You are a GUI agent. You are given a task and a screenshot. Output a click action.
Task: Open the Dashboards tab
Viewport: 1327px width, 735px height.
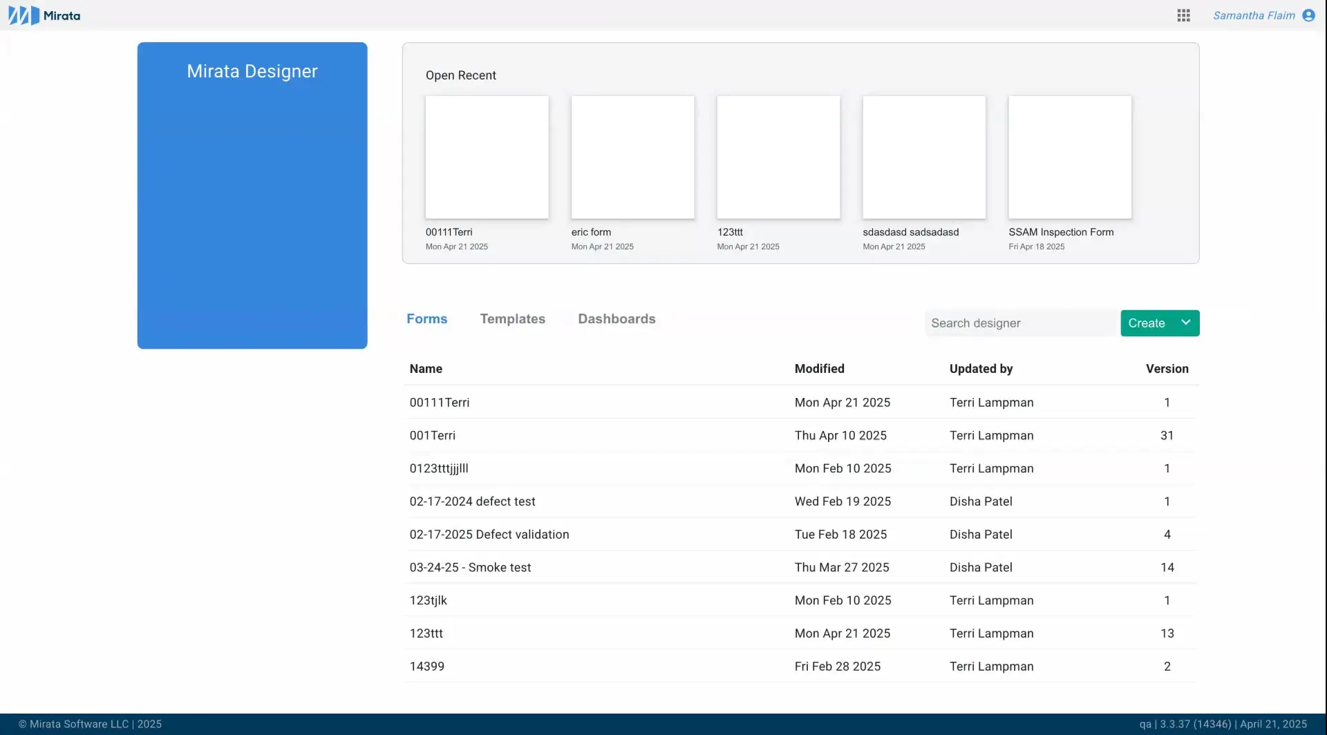tap(617, 318)
